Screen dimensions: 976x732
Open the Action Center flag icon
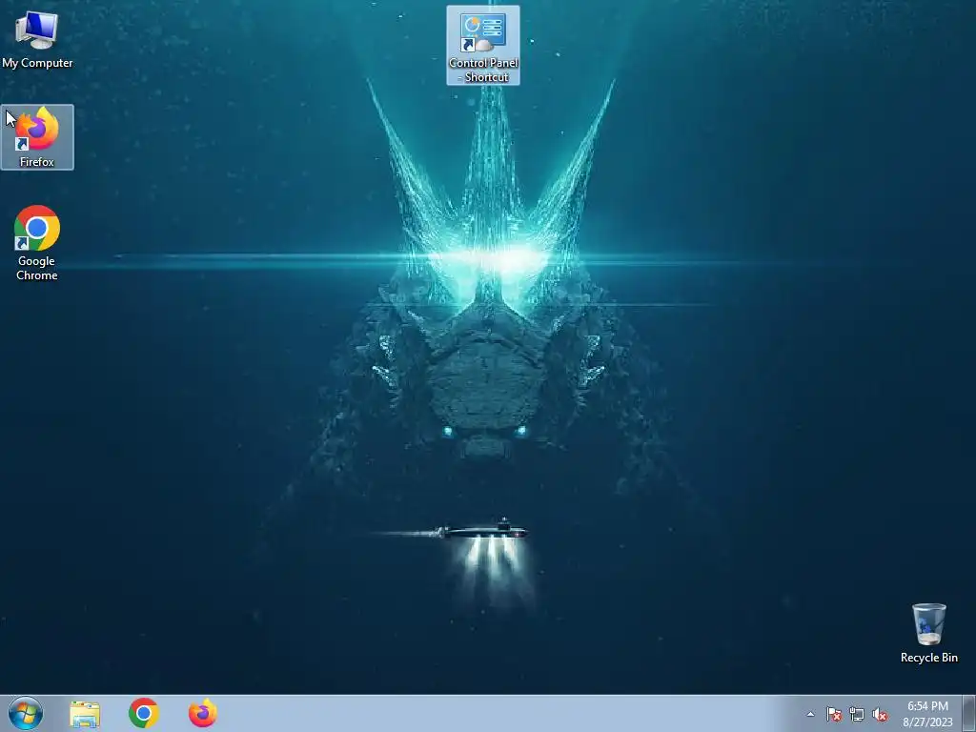833,714
